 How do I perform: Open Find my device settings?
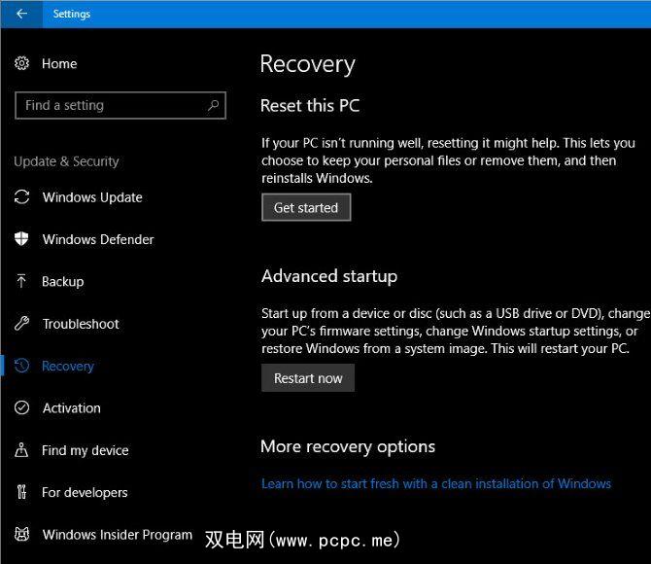pos(86,450)
